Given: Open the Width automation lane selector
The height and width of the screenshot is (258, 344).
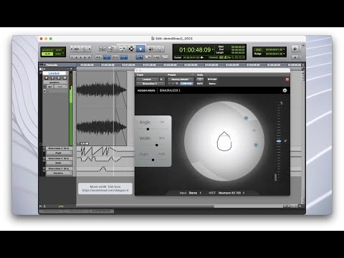Looking at the screenshot, I should [x=59, y=163].
